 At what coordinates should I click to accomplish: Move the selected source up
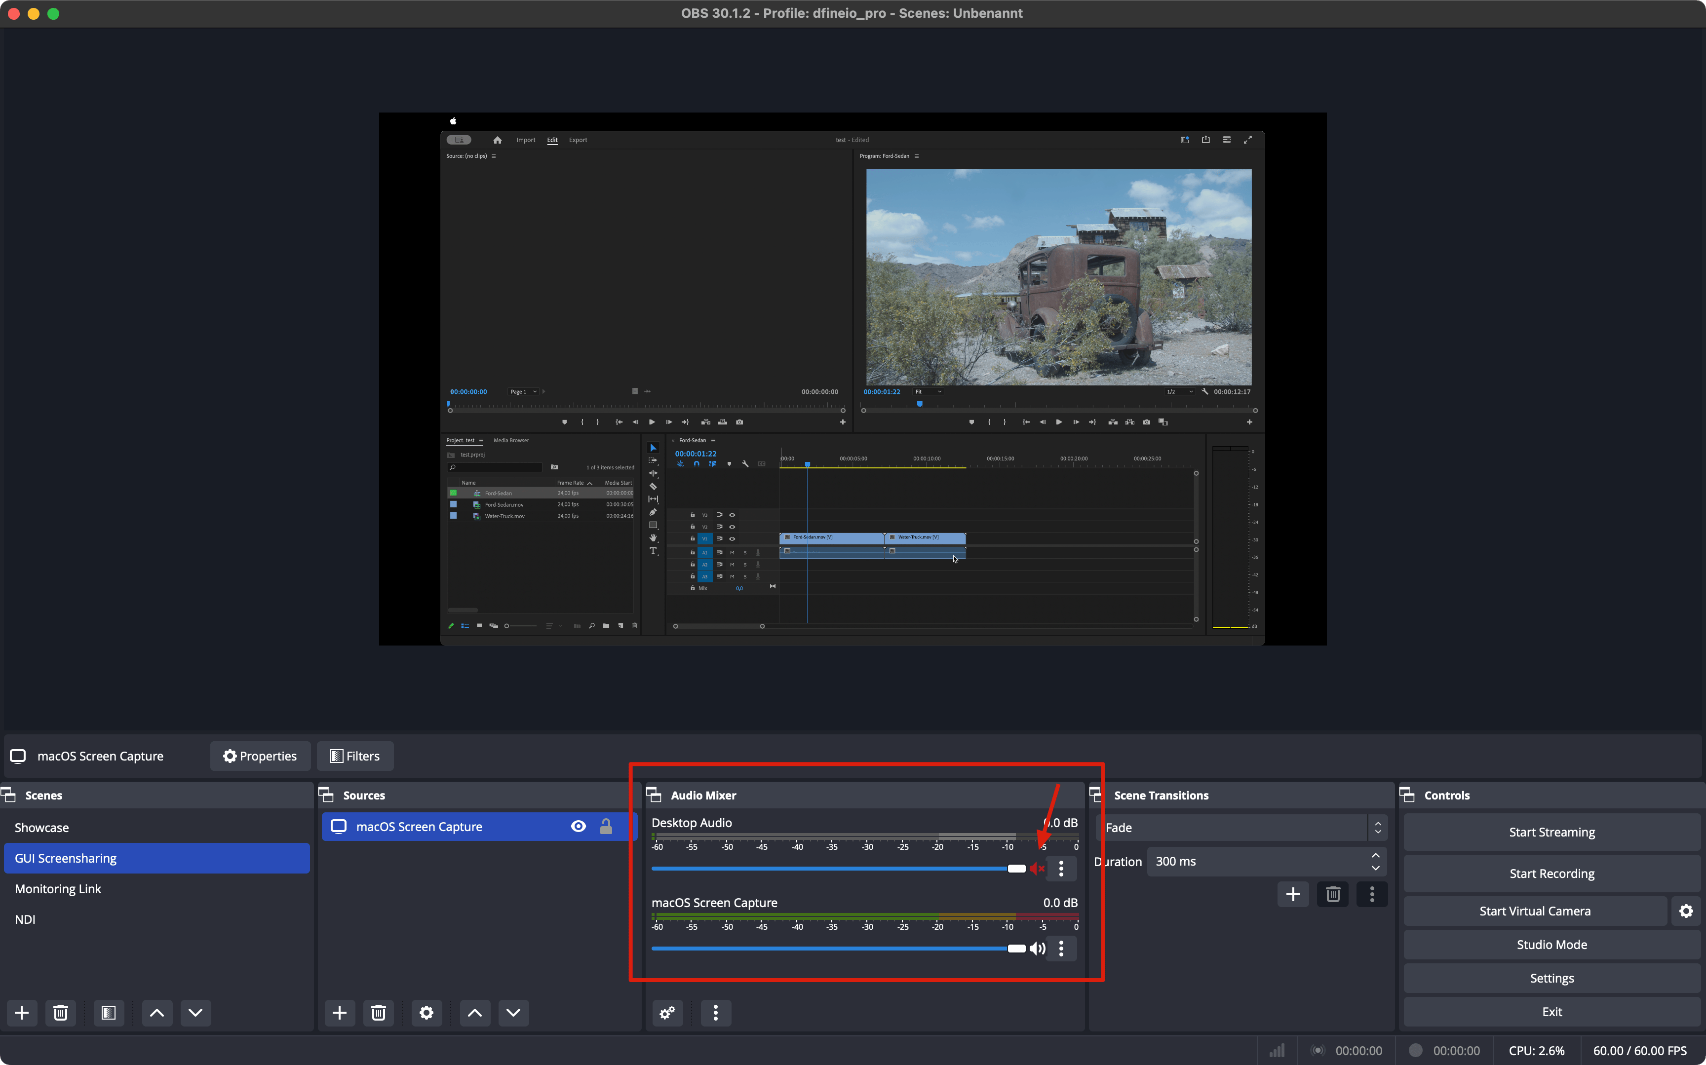(475, 1013)
